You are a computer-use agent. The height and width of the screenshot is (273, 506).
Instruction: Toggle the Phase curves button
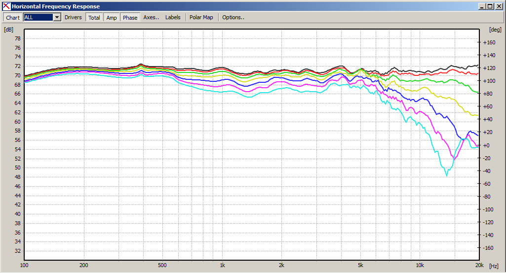[130, 17]
